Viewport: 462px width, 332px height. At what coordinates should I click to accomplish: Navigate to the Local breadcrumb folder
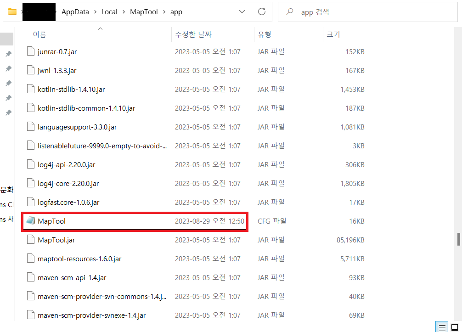pos(109,12)
